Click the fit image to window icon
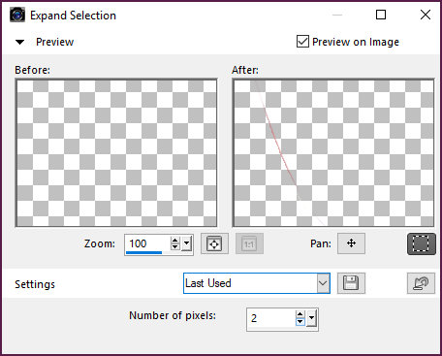Screen dimensions: 442x356 point(214,243)
